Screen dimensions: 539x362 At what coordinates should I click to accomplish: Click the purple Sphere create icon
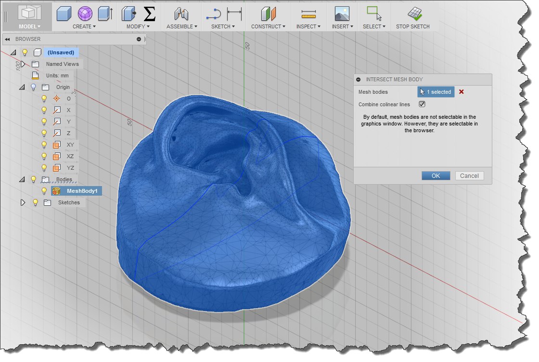[x=85, y=14]
